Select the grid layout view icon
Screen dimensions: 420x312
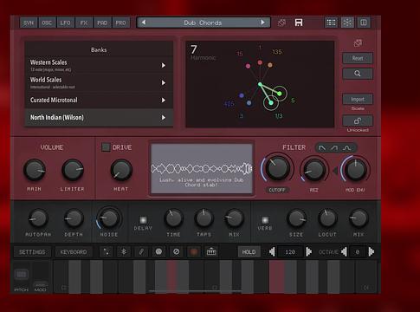pos(331,23)
